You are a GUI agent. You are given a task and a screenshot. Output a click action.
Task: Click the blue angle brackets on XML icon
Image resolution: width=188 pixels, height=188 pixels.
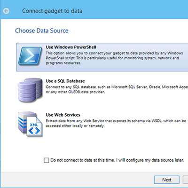pyautogui.click(x=34, y=131)
